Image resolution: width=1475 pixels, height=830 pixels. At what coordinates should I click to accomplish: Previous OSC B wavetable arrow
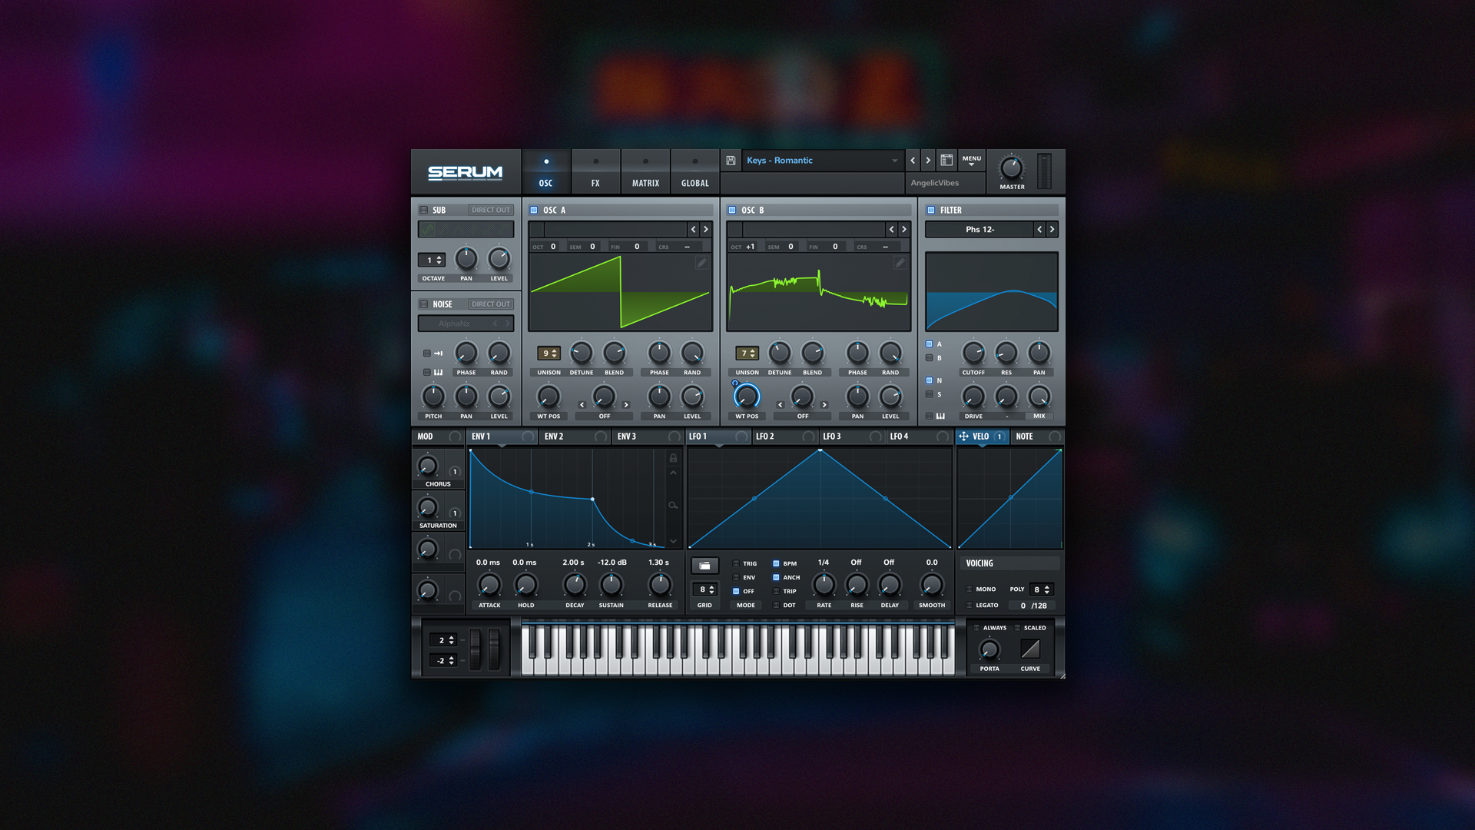tap(892, 229)
